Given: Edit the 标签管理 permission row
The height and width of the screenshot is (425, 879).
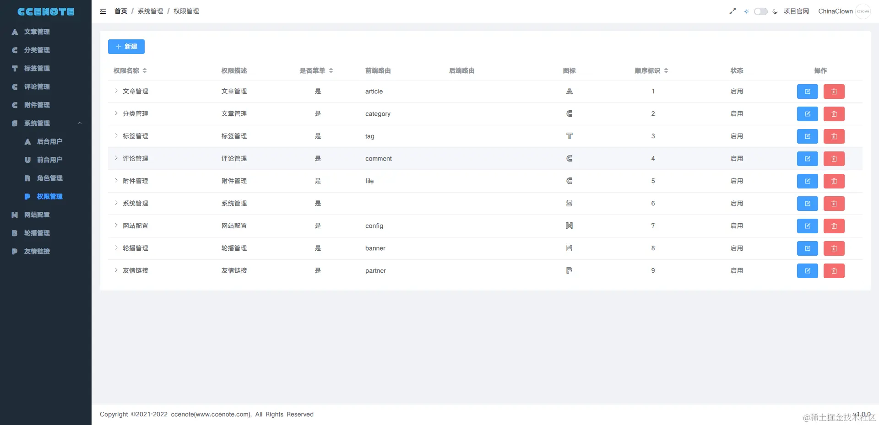Looking at the screenshot, I should pos(807,136).
